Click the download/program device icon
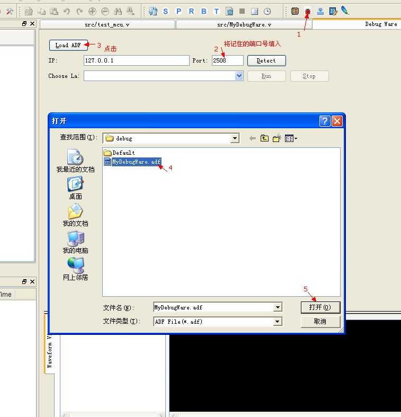401x417 pixels. coord(320,11)
